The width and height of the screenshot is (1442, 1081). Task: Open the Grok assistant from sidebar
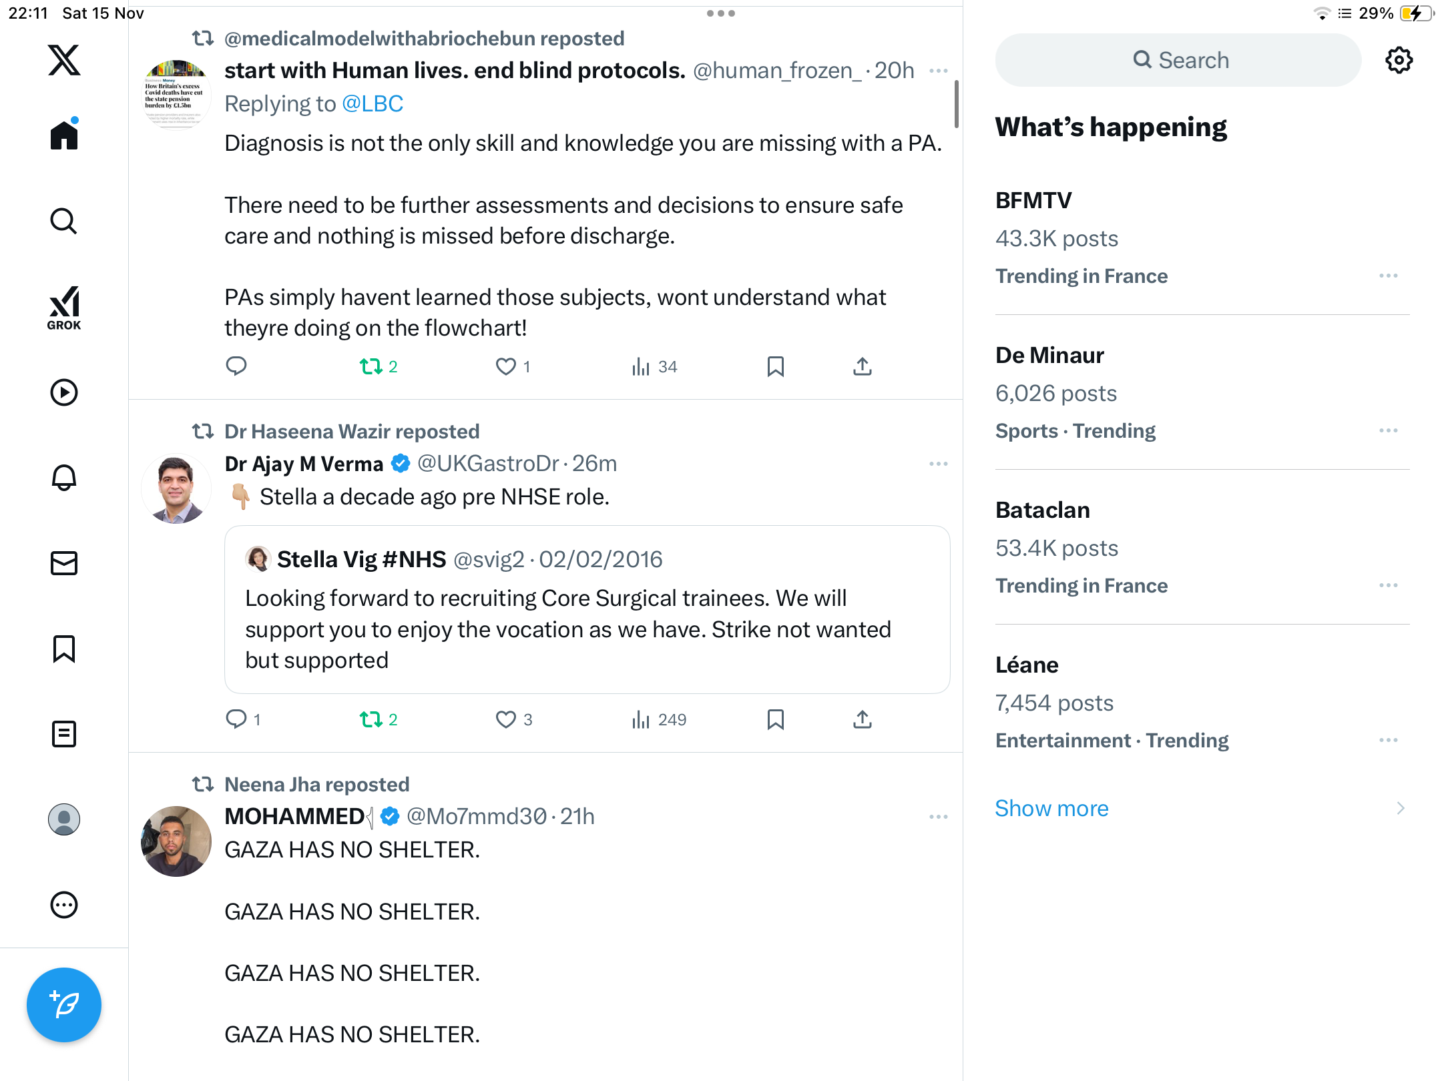pos(64,308)
